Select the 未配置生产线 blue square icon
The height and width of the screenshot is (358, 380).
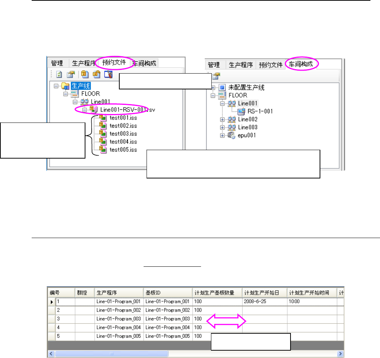[x=222, y=88]
